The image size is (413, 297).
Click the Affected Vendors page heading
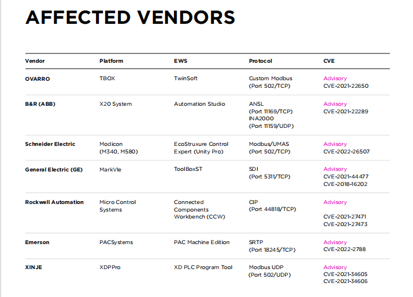click(x=130, y=17)
